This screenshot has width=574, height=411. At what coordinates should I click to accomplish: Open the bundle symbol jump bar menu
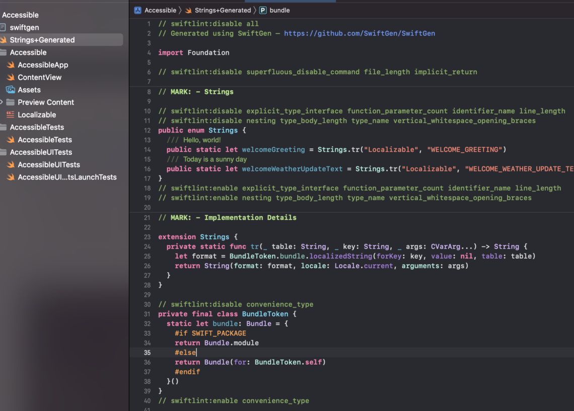pos(279,10)
